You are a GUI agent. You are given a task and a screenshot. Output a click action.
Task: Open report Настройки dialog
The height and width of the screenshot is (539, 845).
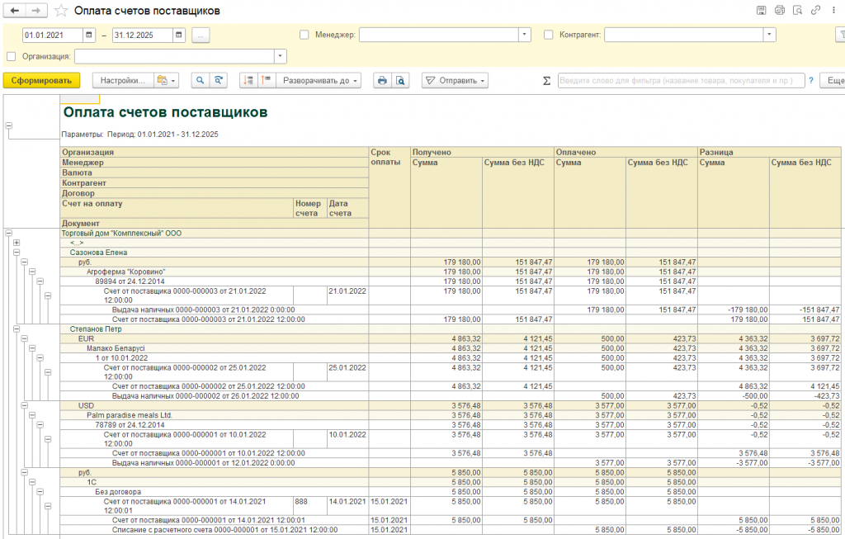point(122,80)
